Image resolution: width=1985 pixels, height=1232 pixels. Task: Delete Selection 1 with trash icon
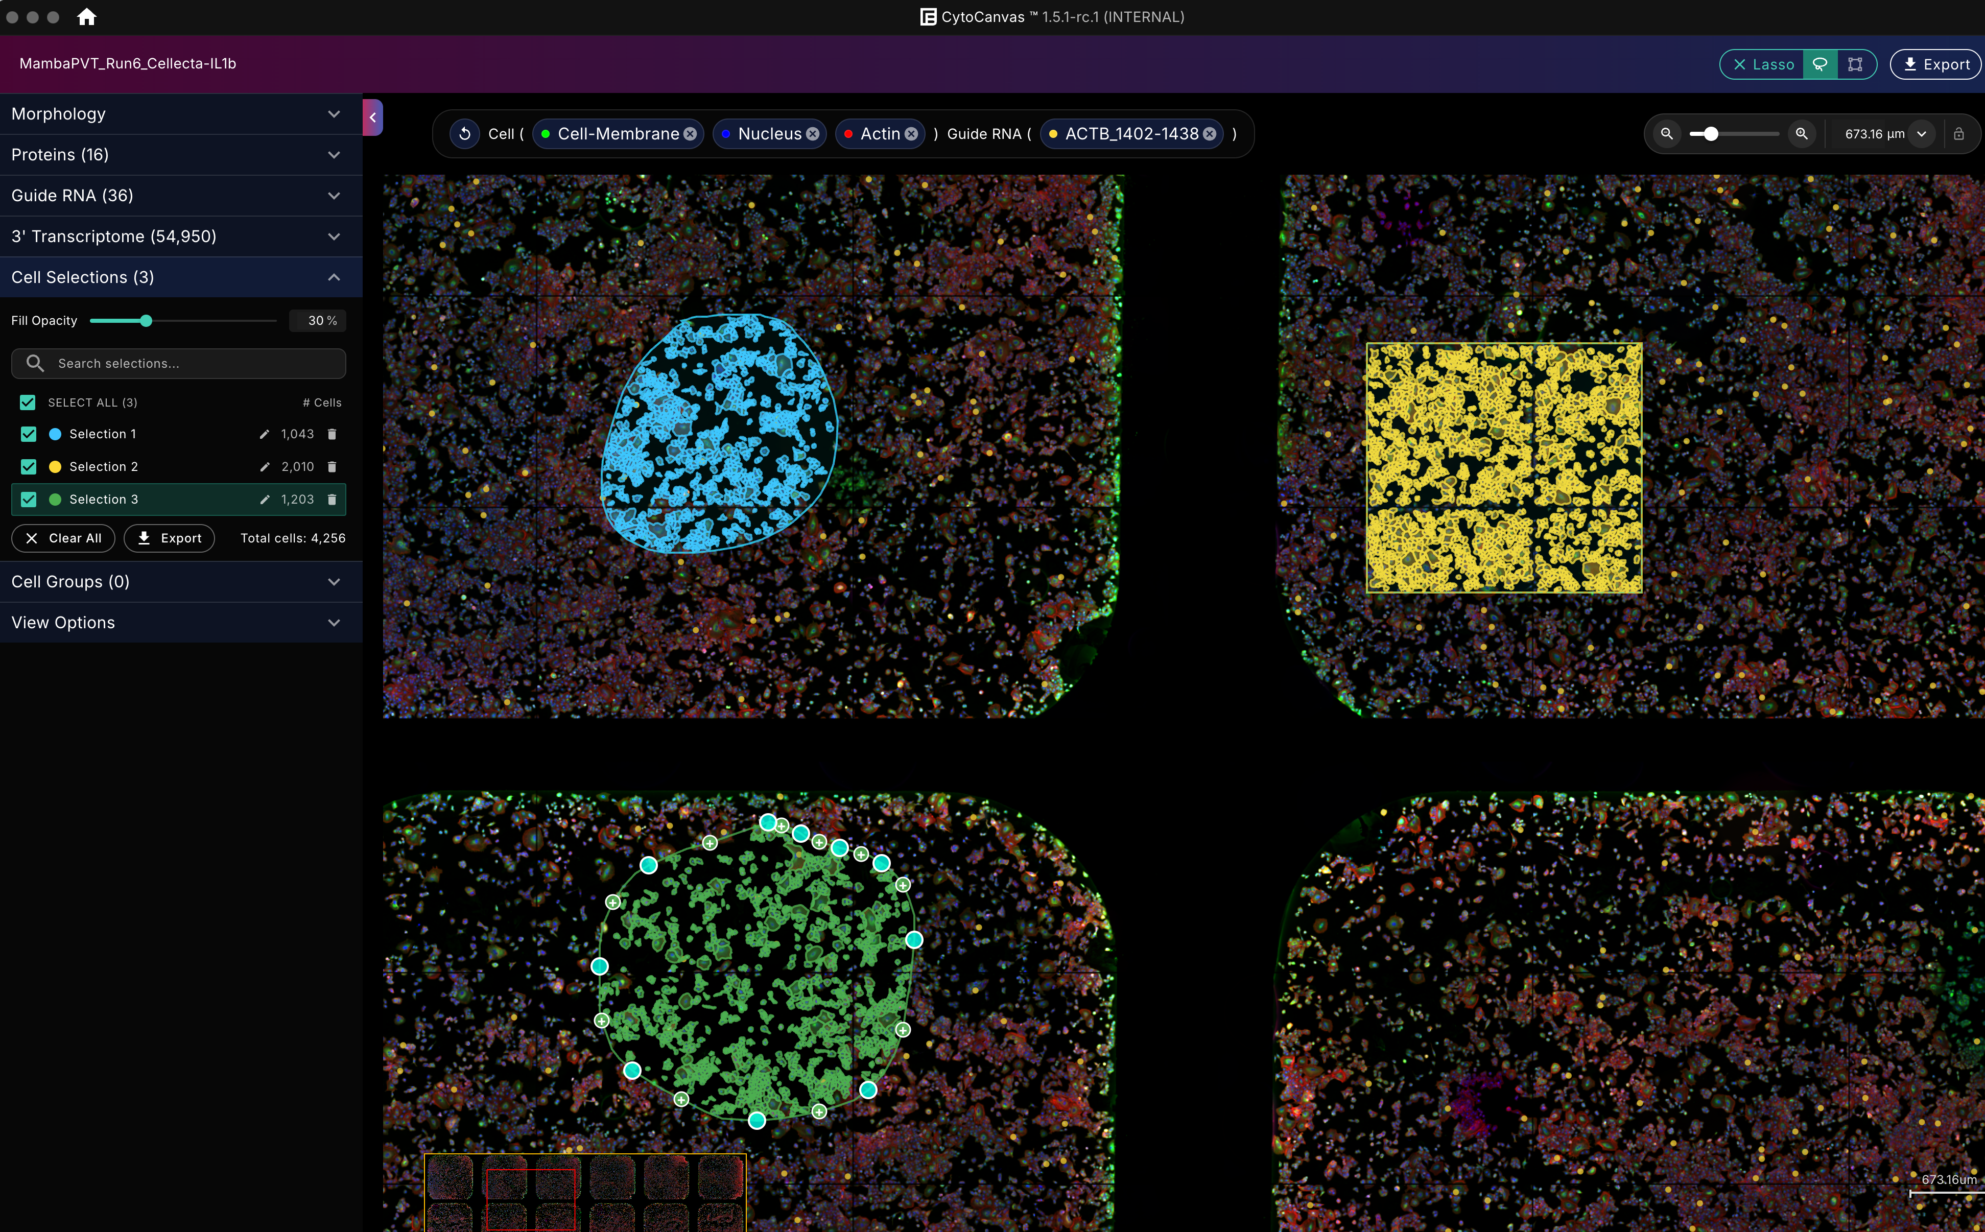pyautogui.click(x=332, y=434)
